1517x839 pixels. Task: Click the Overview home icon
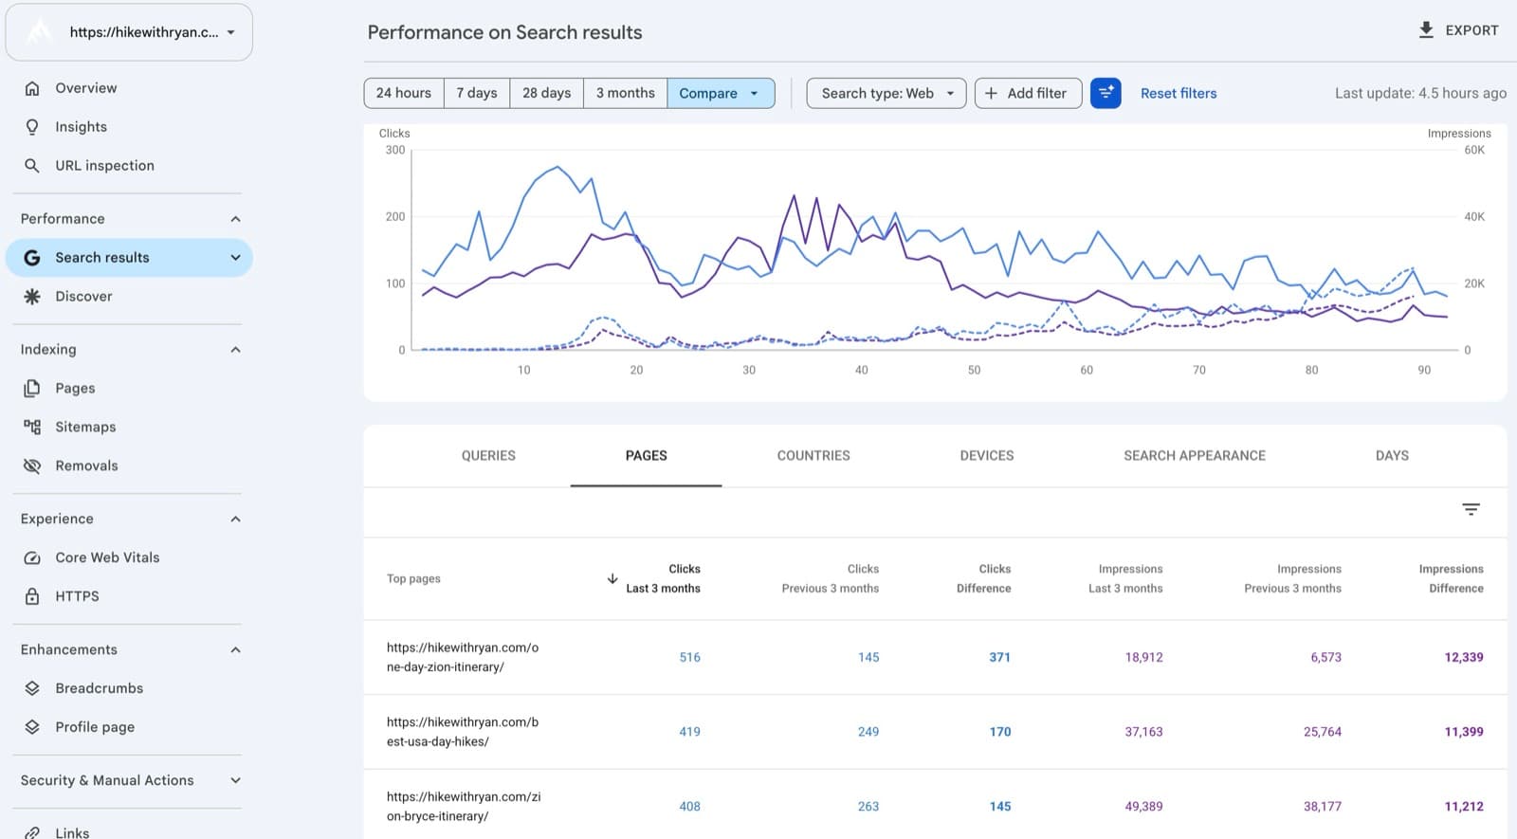32,88
